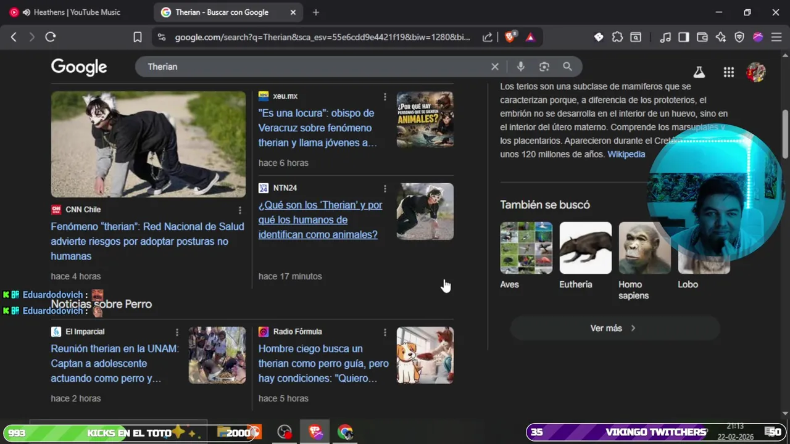Image resolution: width=790 pixels, height=444 pixels.
Task: Reload the page with the refresh icon
Action: (51, 37)
